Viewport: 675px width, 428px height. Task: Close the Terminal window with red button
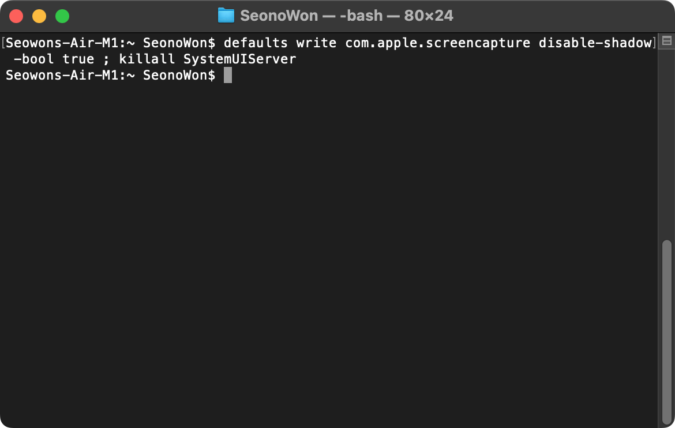(16, 16)
